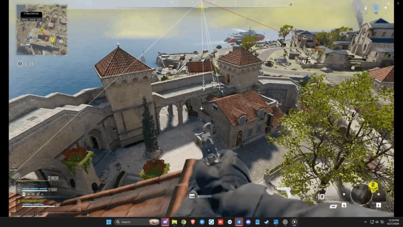Open the clock showing 12:29 PM
Image resolution: width=403 pixels, height=227 pixels.
[x=393, y=222]
